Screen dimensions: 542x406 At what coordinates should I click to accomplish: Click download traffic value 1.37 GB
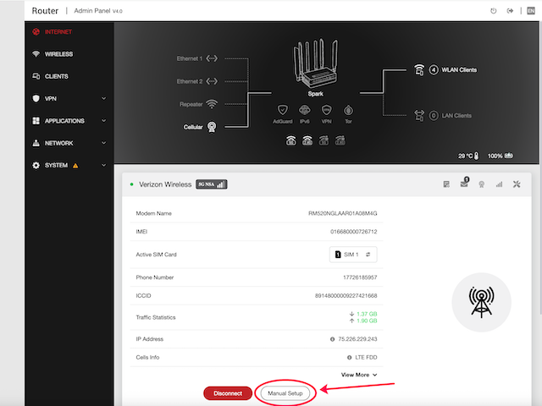(367, 314)
